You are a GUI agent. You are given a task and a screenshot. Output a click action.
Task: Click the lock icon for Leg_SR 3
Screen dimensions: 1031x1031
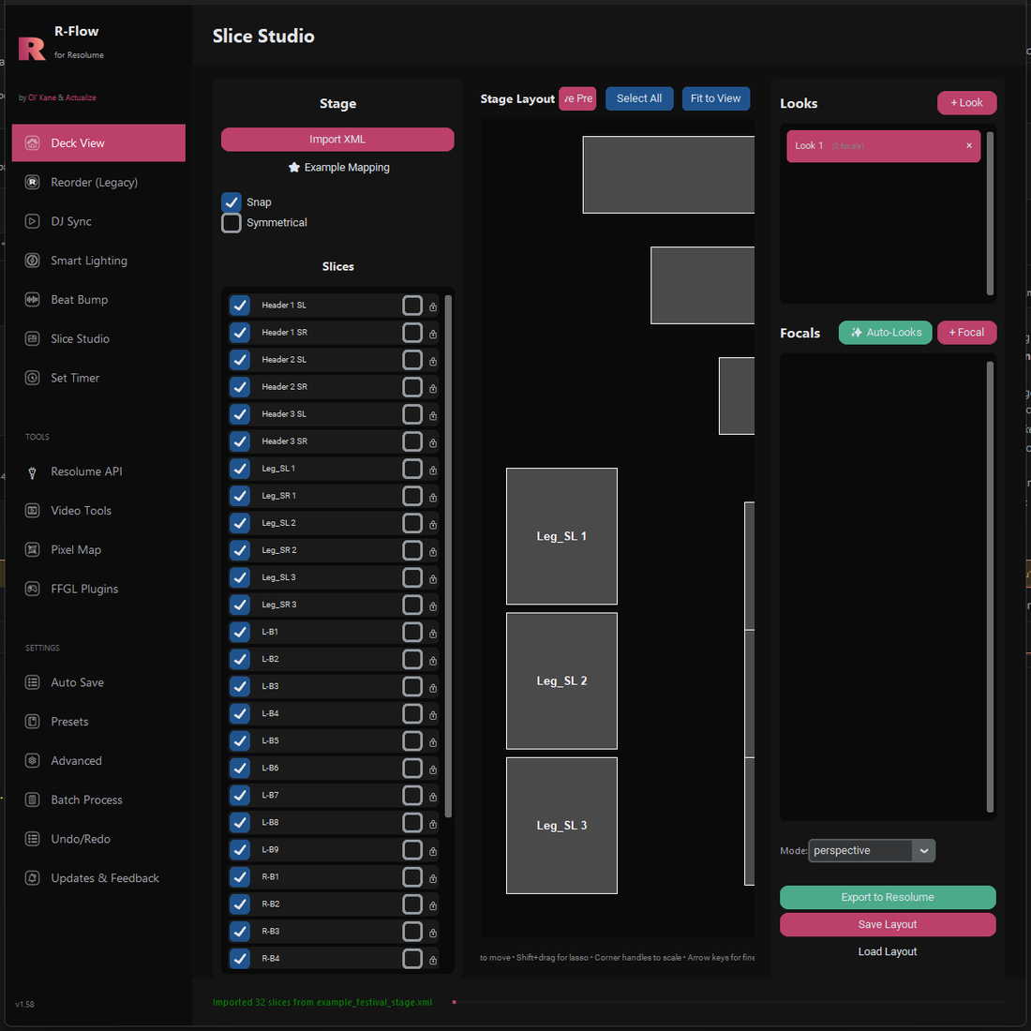(x=433, y=605)
